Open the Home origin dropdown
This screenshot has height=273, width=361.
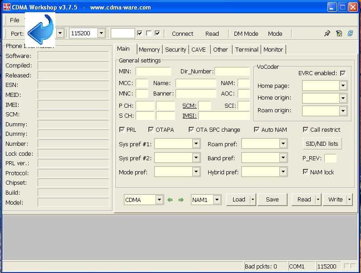point(343,98)
